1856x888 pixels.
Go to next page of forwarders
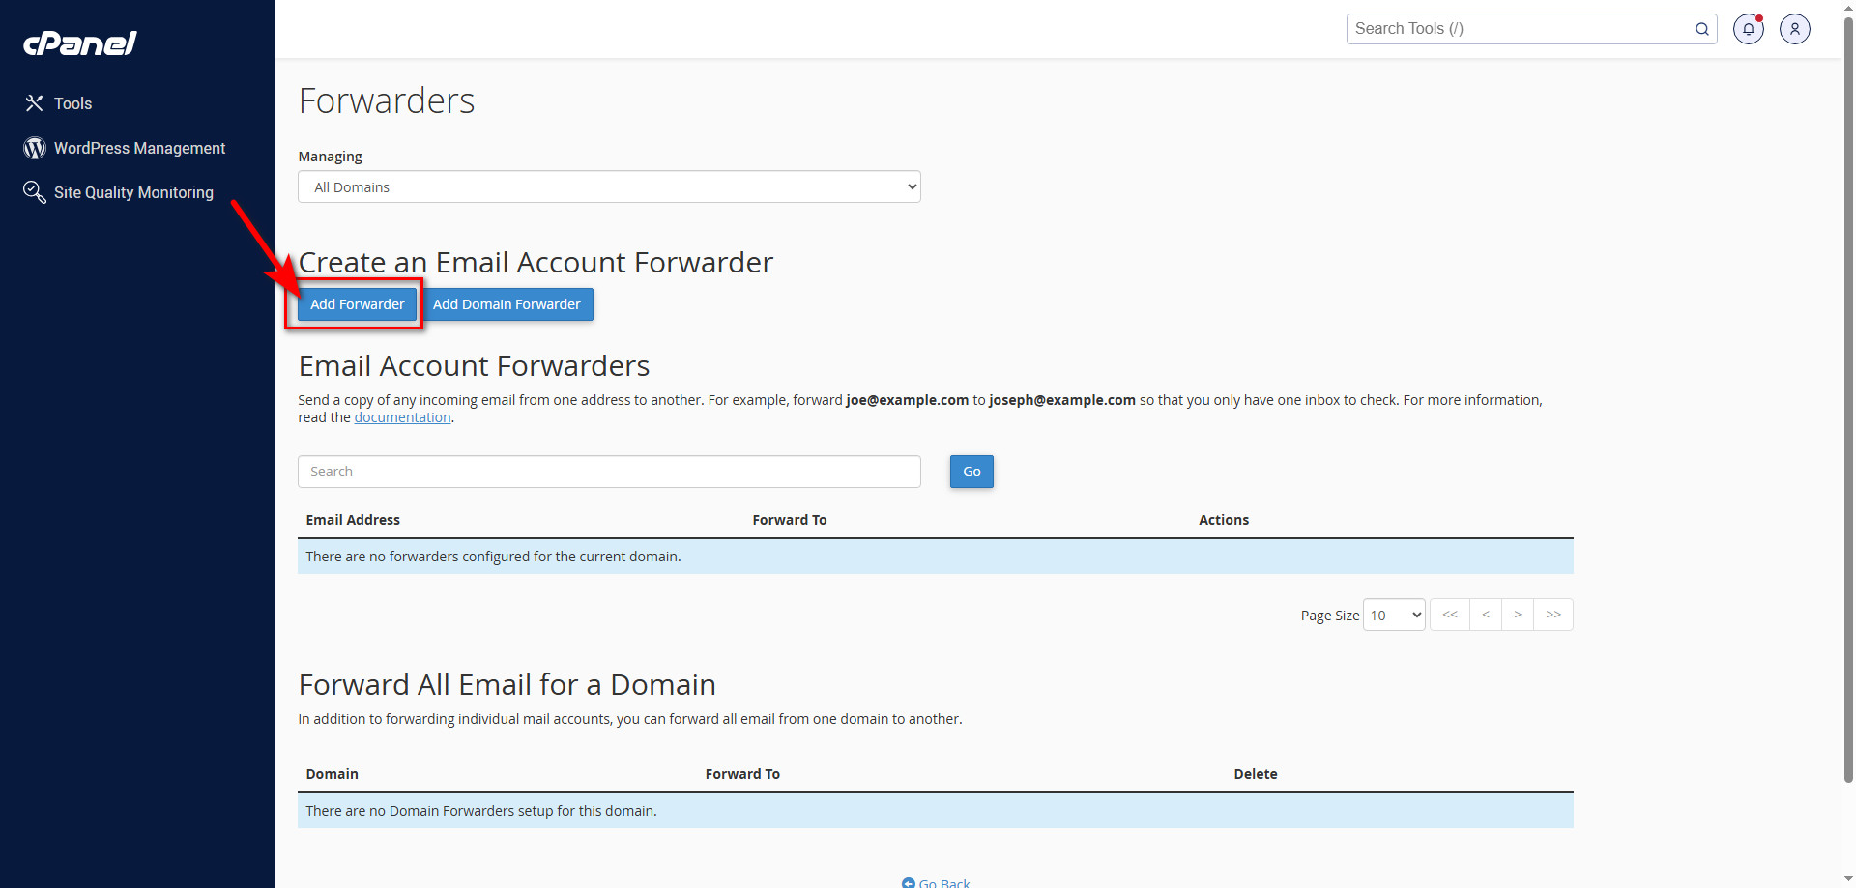(1518, 615)
